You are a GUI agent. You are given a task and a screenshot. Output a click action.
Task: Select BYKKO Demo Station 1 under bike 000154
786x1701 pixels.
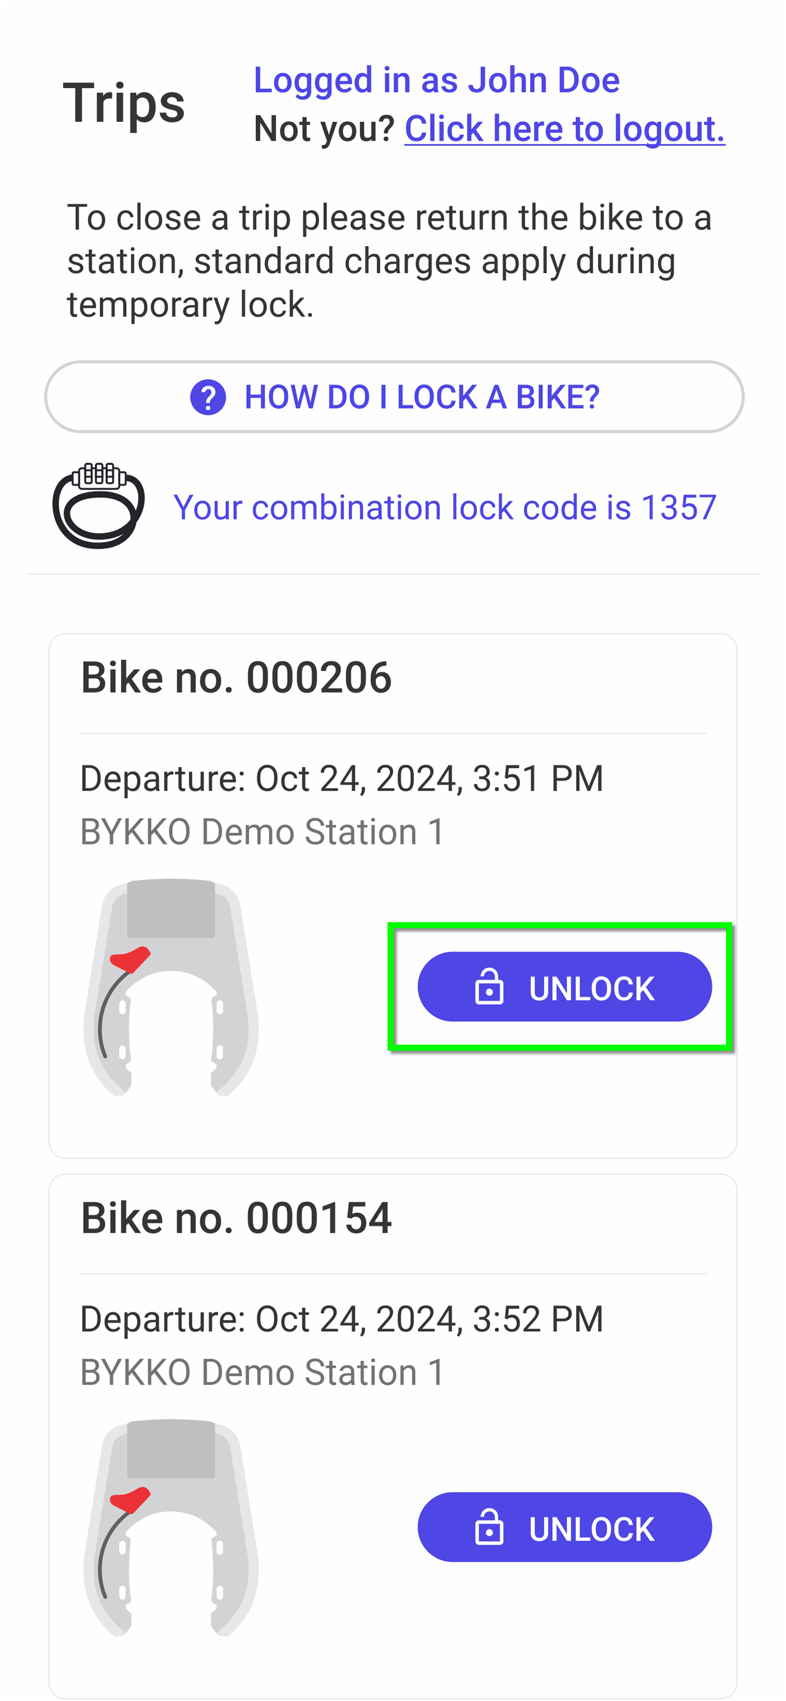262,1372
